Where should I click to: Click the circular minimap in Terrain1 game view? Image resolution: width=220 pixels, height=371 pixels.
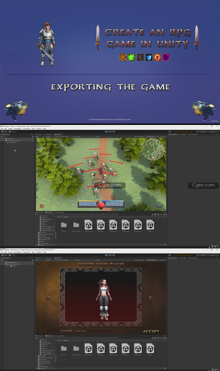pos(153,150)
